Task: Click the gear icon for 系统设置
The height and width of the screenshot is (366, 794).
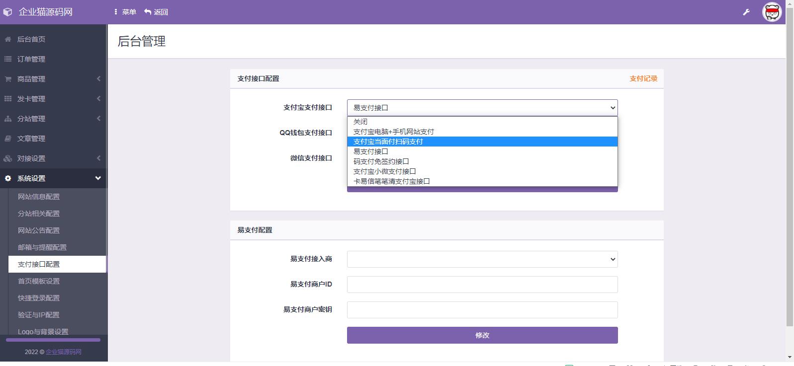Action: pos(8,178)
